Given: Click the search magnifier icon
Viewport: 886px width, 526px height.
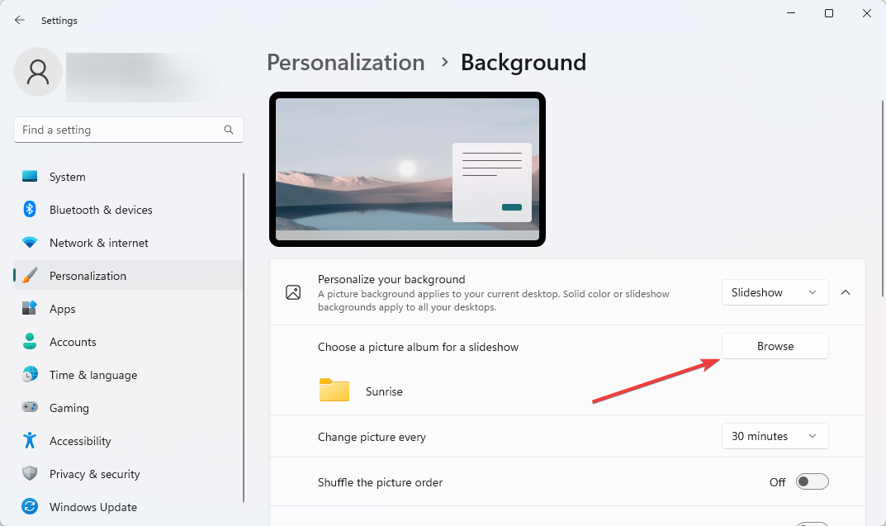Looking at the screenshot, I should pos(228,130).
